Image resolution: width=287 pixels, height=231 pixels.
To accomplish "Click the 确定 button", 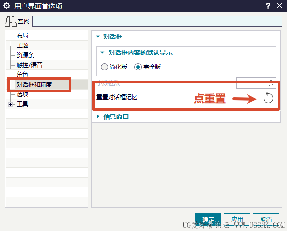I will pos(208,219).
